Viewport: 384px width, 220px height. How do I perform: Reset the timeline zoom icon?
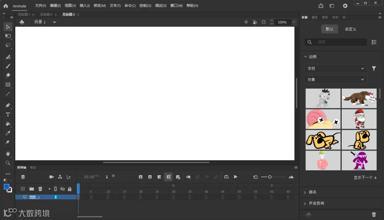coord(255,177)
